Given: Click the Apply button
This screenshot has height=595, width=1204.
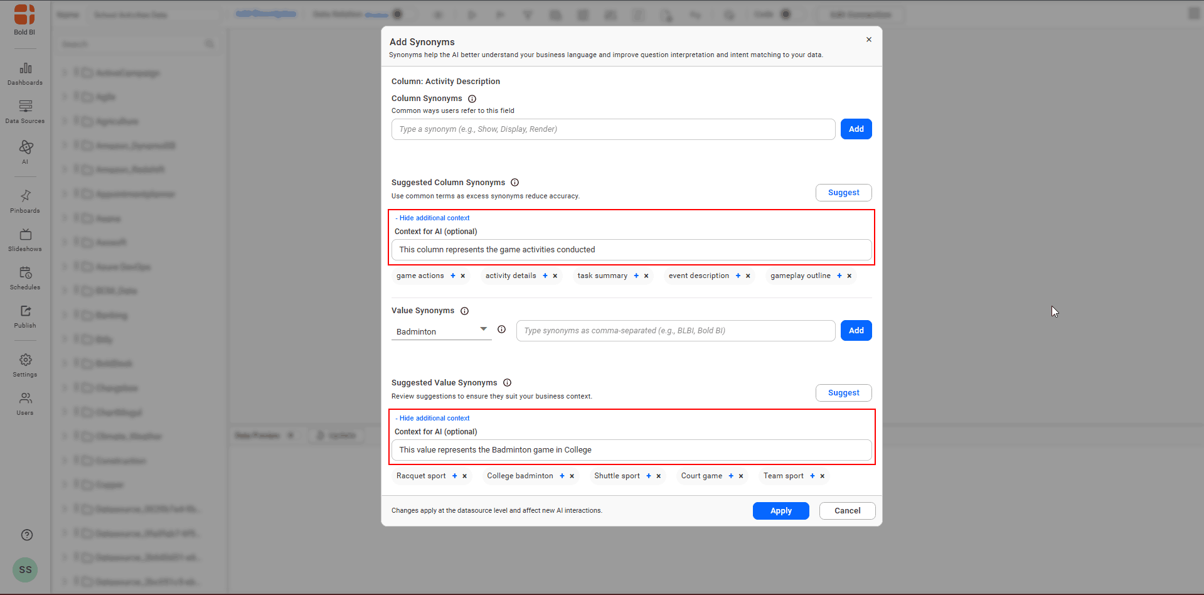Looking at the screenshot, I should [780, 511].
